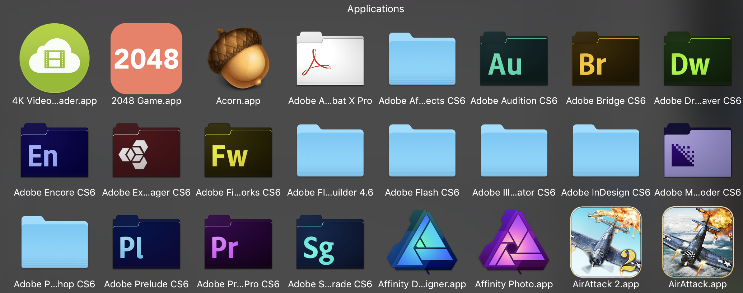The height and width of the screenshot is (293, 743).
Task: Open the Adobe Fireworks Fw folder icon
Action: pos(238,150)
